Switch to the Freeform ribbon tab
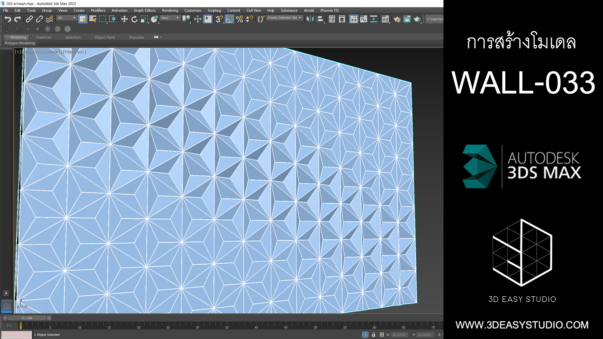Image resolution: width=603 pixels, height=339 pixels. [x=44, y=37]
